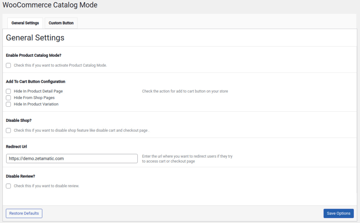Click the Restore Defaults button

(x=24, y=213)
